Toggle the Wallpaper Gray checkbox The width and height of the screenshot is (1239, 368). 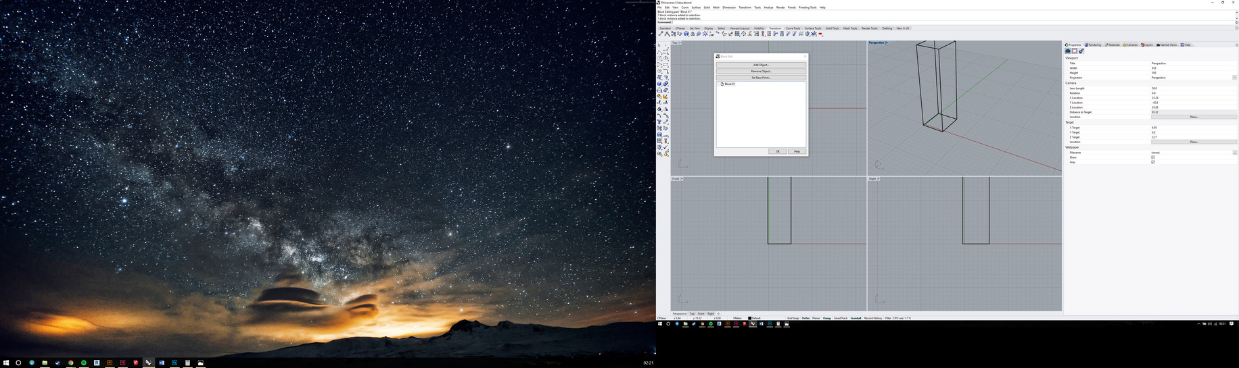1153,162
